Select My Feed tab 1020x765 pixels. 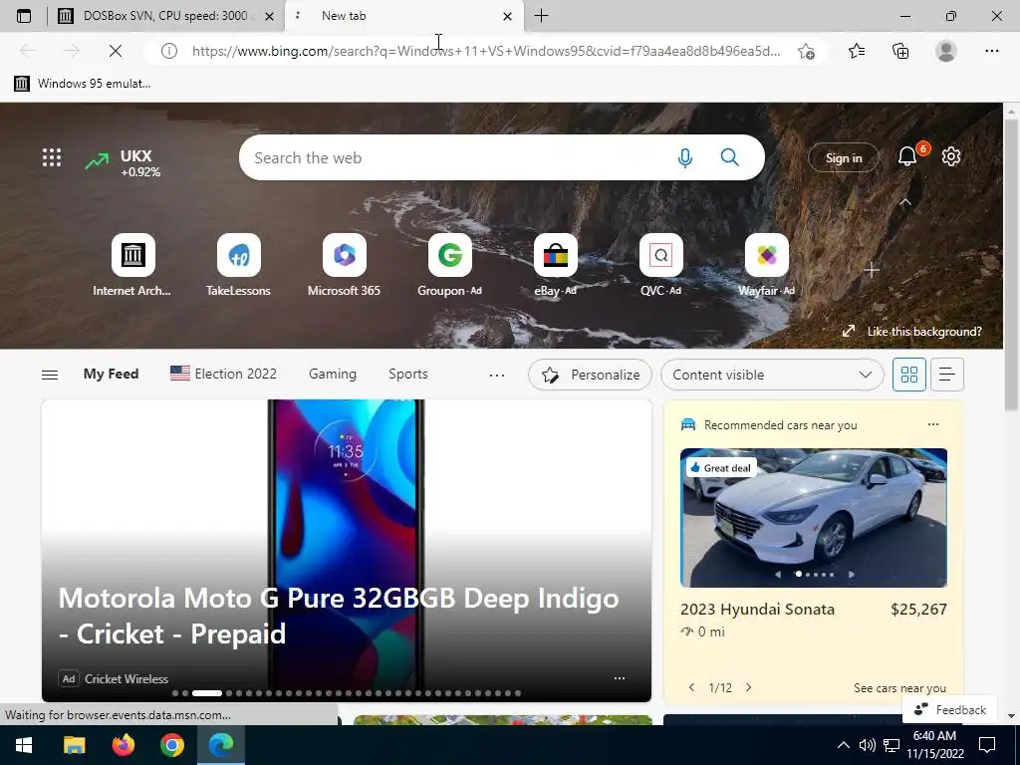point(111,375)
